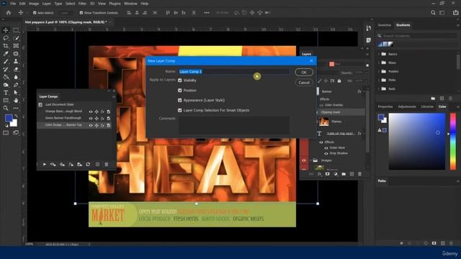Swap foreground and background colors

pyautogui.click(x=16, y=116)
